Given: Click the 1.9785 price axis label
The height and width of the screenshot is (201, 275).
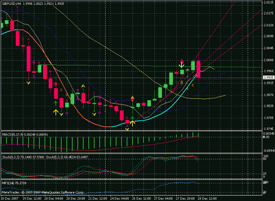Looking at the screenshot, I should [268, 118].
